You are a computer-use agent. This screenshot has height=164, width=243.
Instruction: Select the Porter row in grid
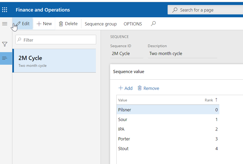coord(124,139)
